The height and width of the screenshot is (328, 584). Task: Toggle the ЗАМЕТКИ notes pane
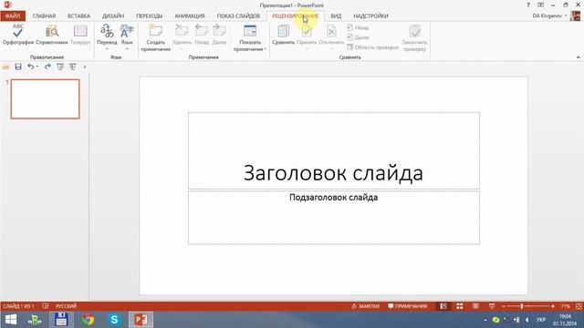365,306
